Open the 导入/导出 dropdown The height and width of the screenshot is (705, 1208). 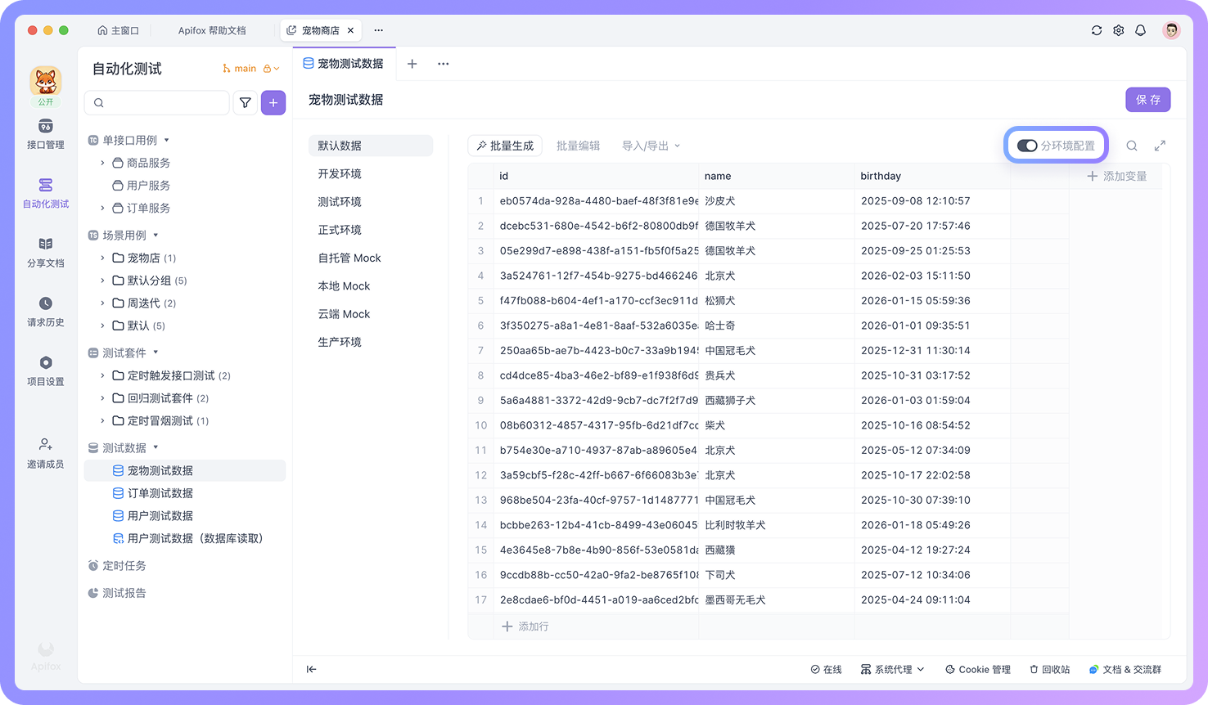(651, 146)
